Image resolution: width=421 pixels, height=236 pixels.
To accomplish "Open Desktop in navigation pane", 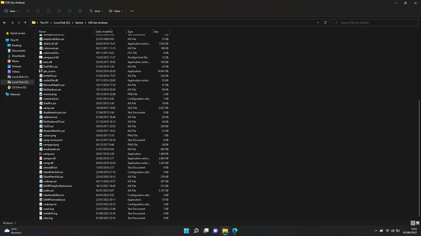I will pyautogui.click(x=17, y=46).
